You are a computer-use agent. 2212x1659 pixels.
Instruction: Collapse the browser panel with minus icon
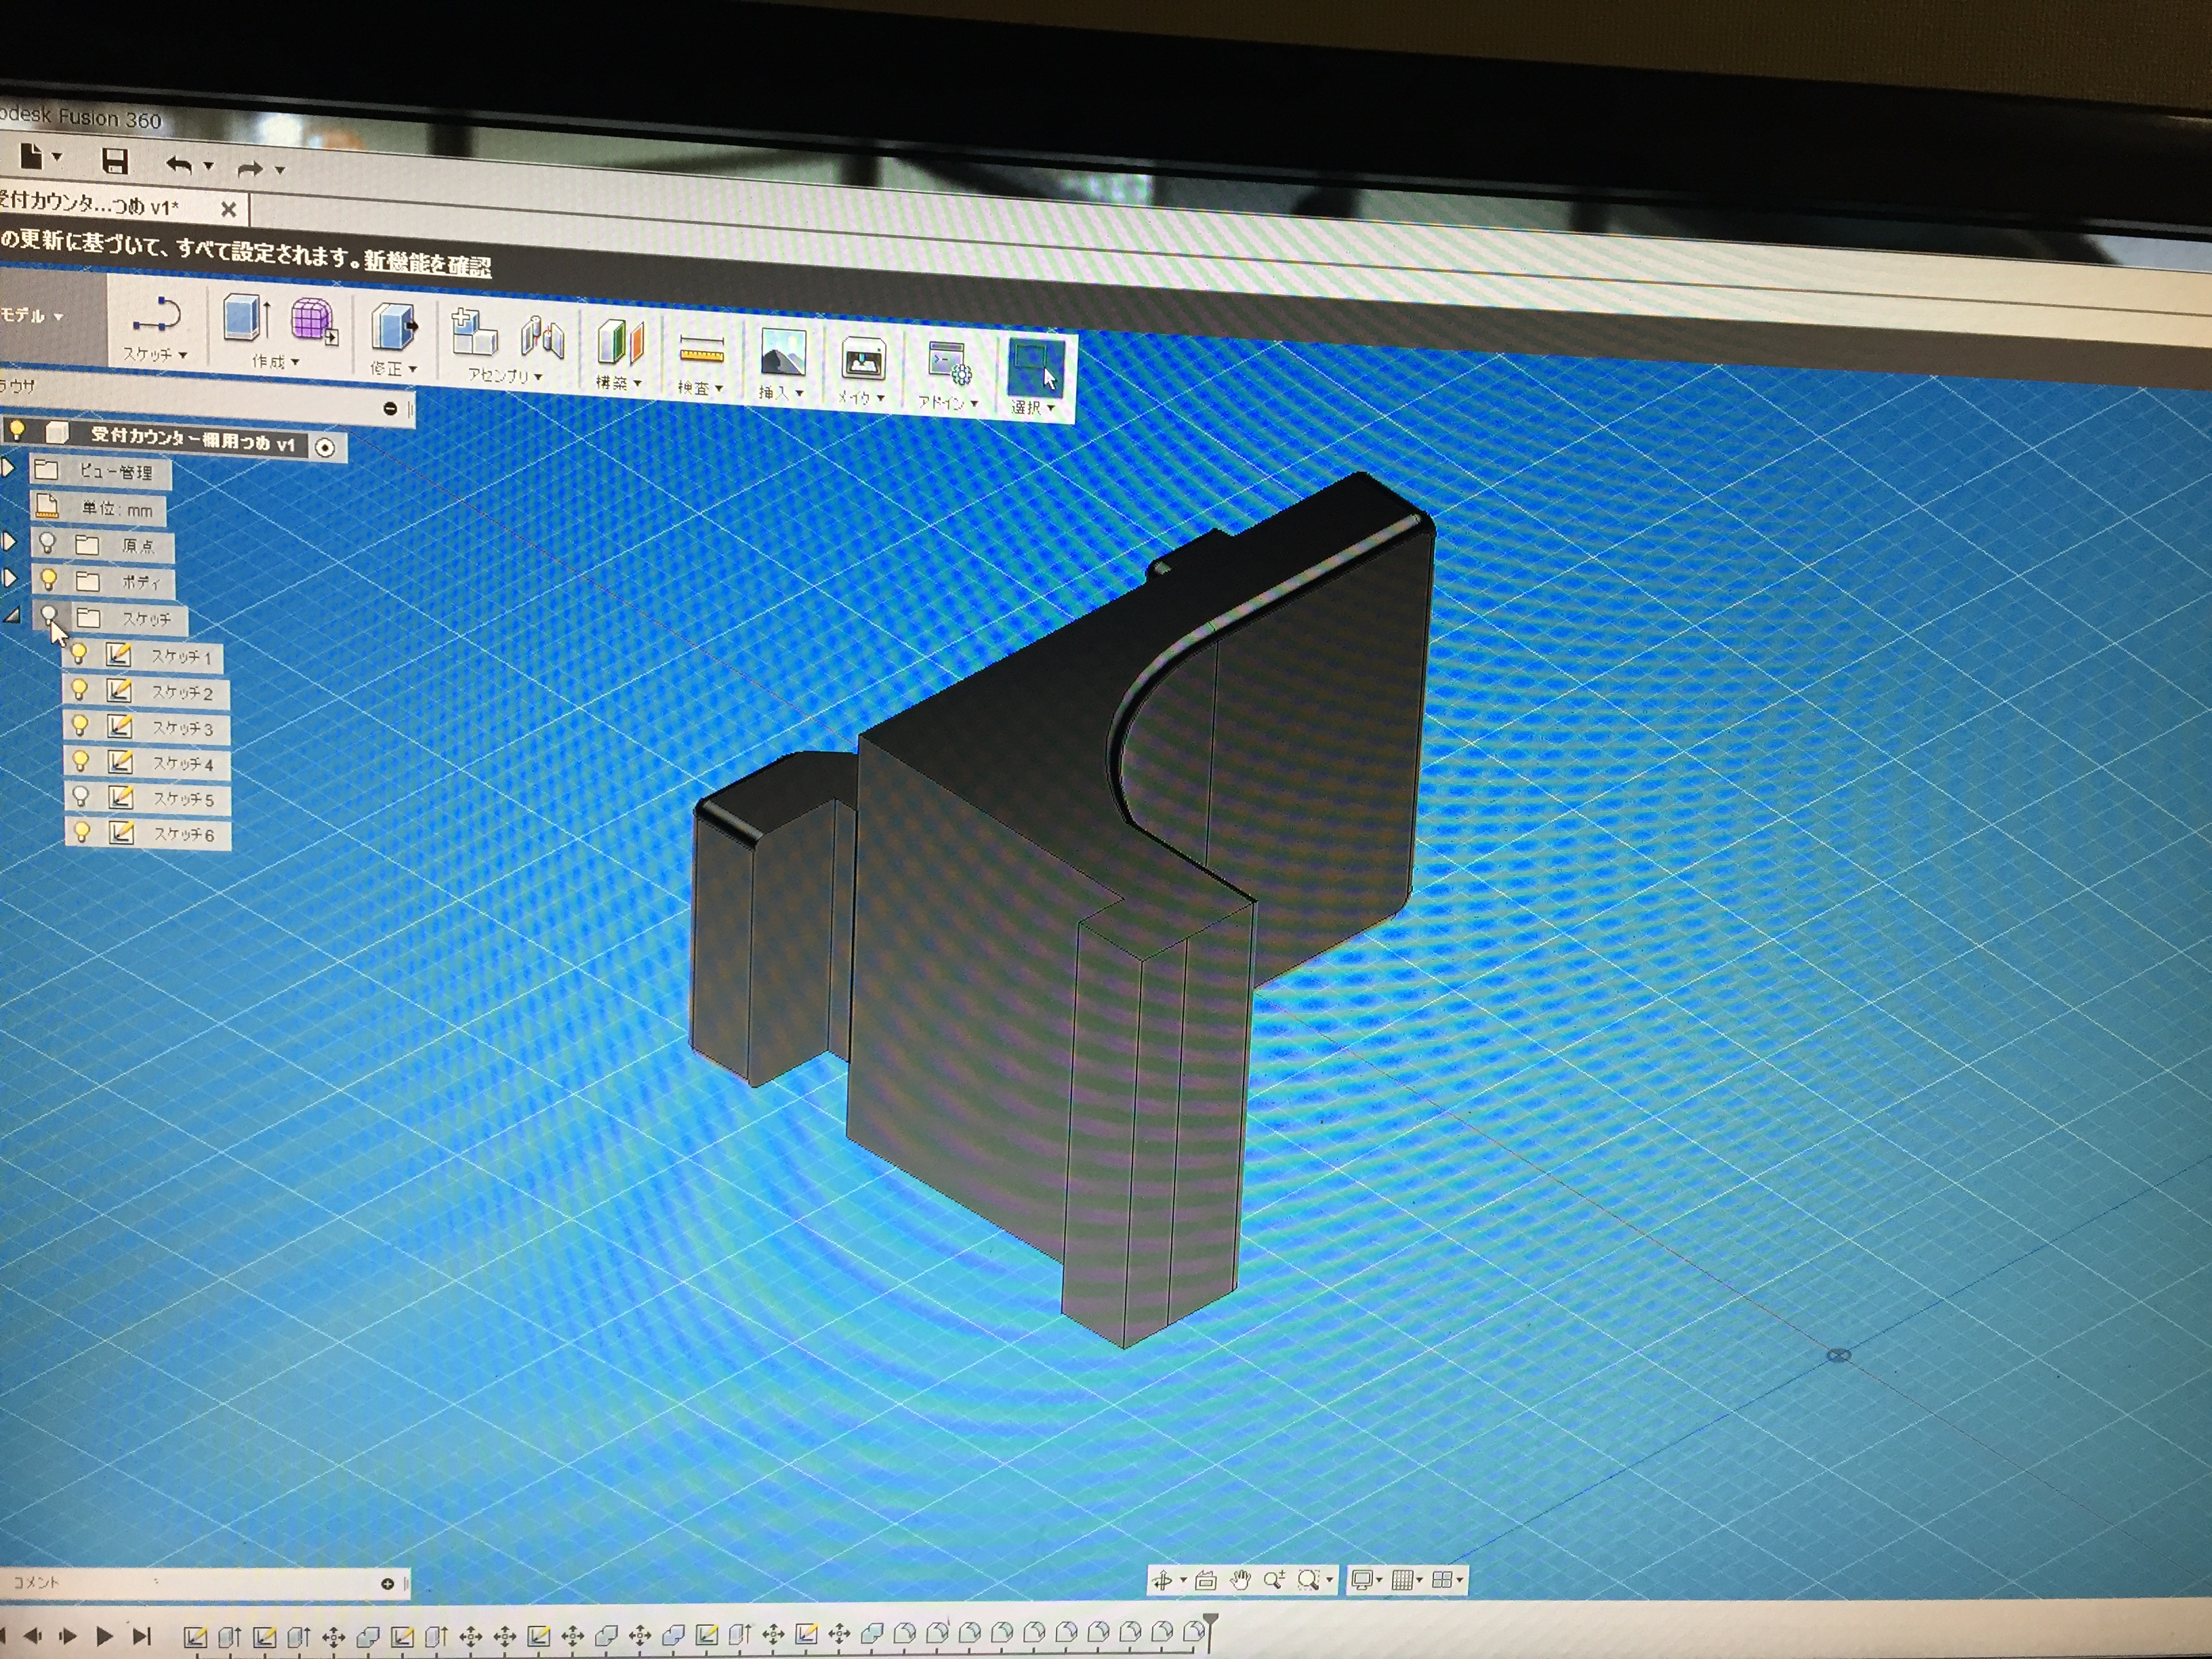tap(390, 408)
